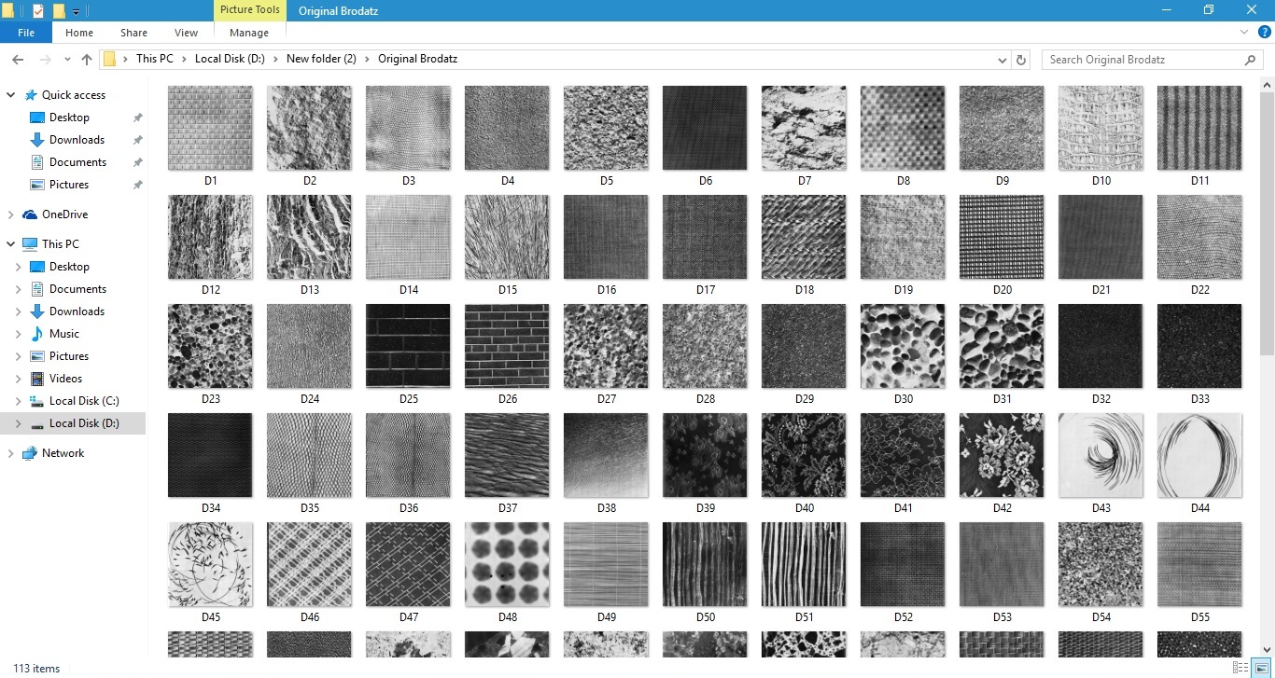Click 'New folder (2)' in breadcrumb path

[x=321, y=59]
